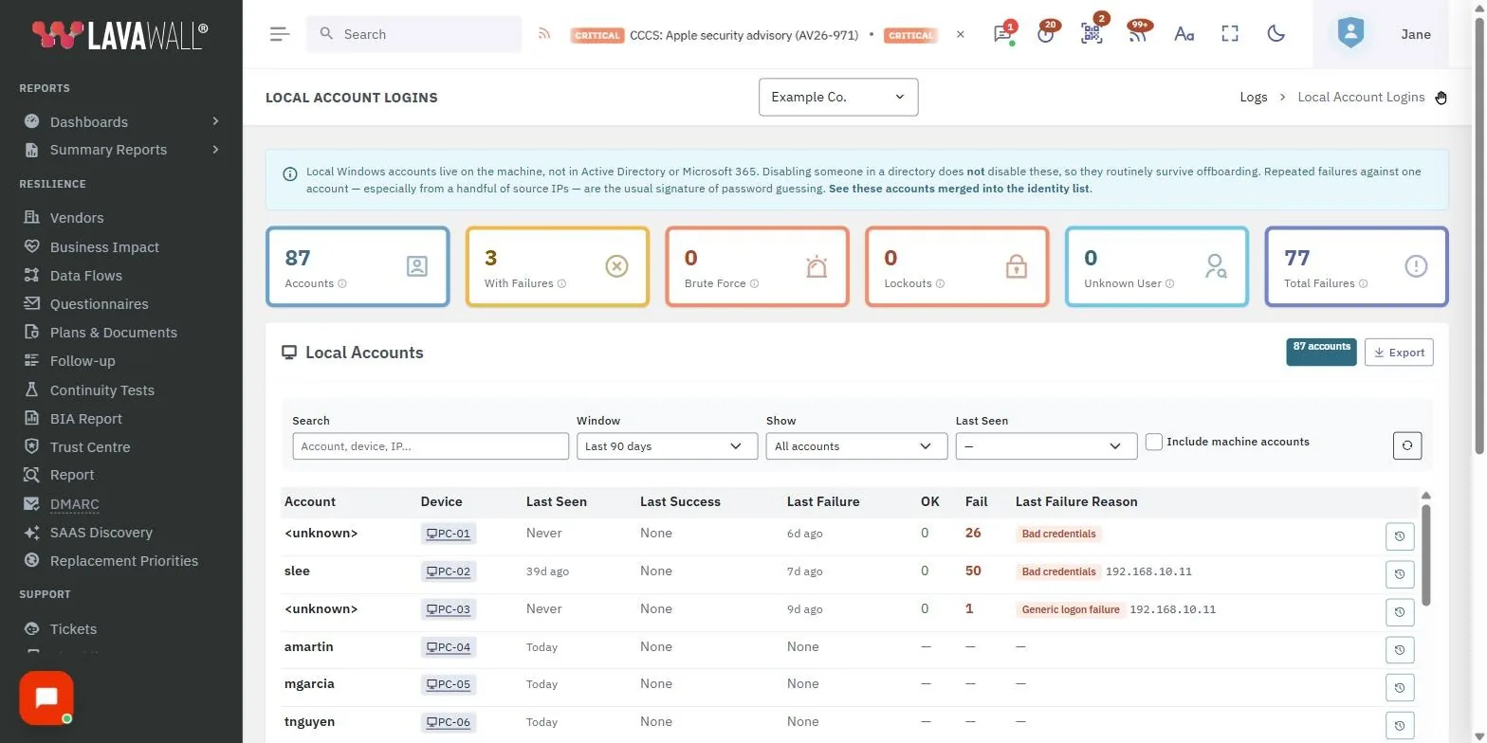Focus the top Search box

click(x=413, y=34)
